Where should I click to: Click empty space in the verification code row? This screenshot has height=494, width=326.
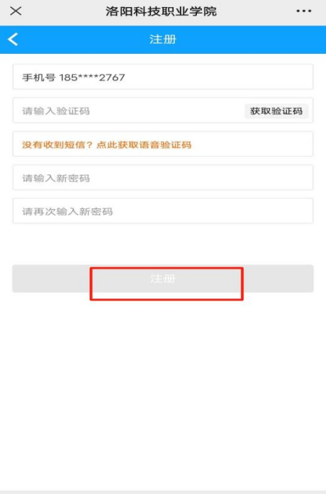coord(167,111)
